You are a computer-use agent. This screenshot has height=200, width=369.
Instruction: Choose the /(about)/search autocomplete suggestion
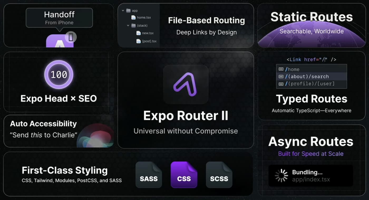pyautogui.click(x=312, y=77)
